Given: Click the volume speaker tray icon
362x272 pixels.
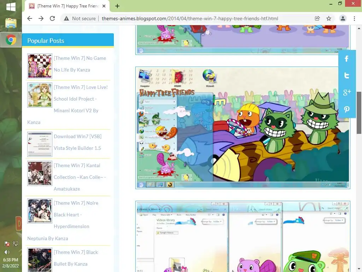Looking at the screenshot, I should (7, 252).
